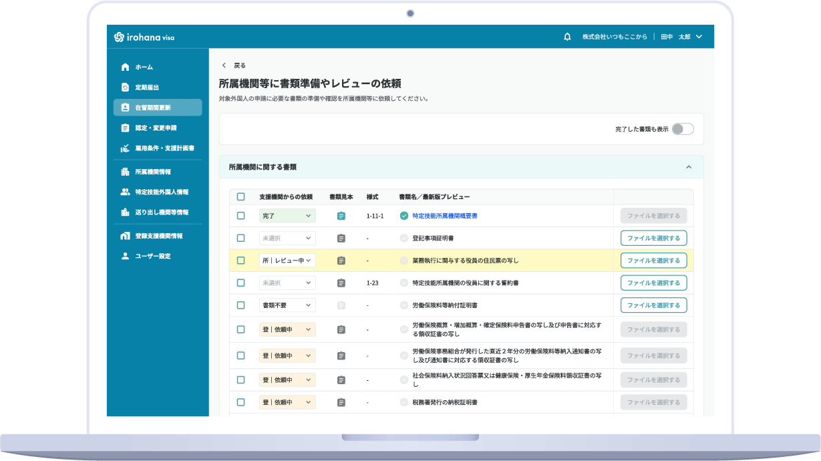Open the 特定技能所属機関概要書 preview link
The image size is (821, 461).
coord(444,216)
